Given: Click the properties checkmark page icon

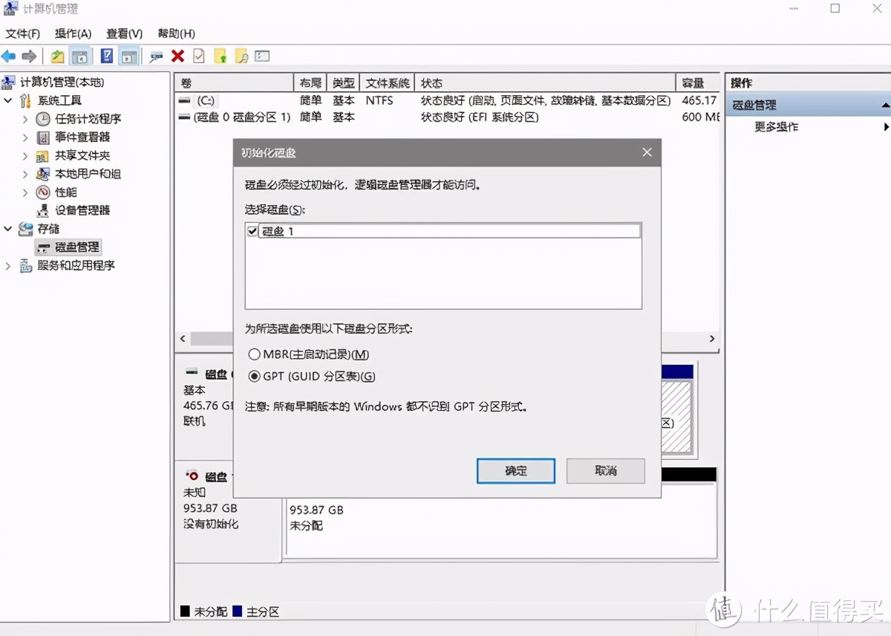Looking at the screenshot, I should pyautogui.click(x=198, y=56).
